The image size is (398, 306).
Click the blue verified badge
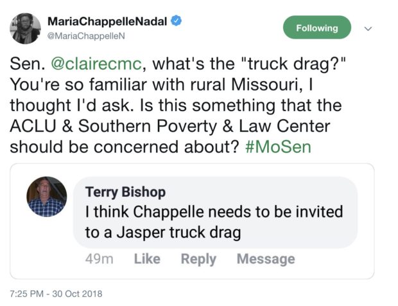point(176,21)
